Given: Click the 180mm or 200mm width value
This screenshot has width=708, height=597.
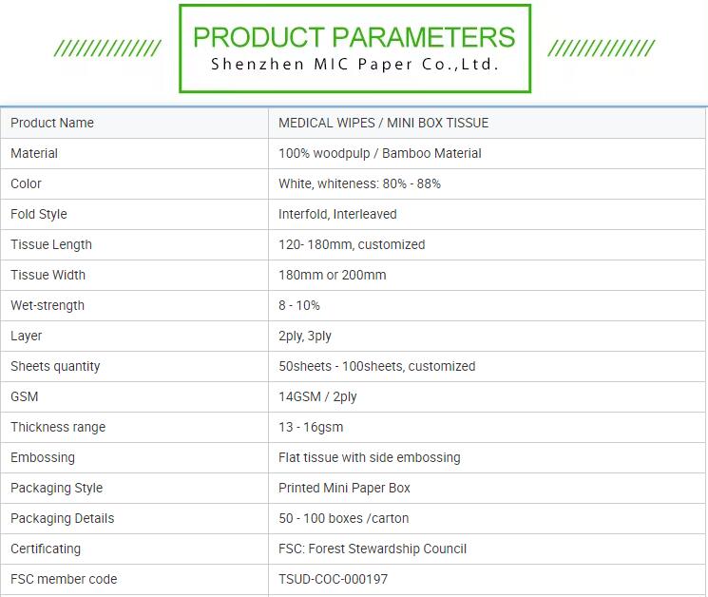Looking at the screenshot, I should click(x=333, y=275).
